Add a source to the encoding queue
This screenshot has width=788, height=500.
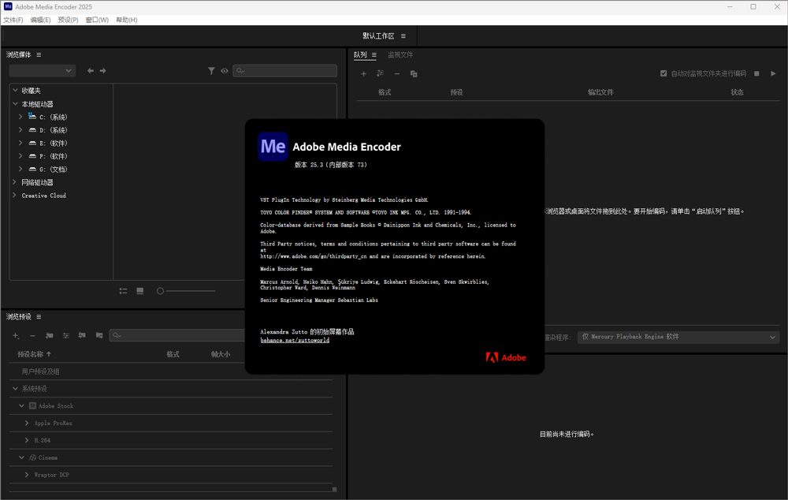(x=363, y=73)
